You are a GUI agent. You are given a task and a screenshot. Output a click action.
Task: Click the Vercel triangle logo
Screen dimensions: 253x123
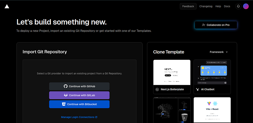tap(7, 6)
